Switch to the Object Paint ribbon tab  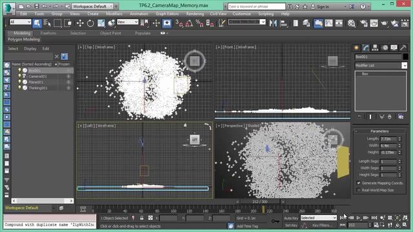click(x=110, y=33)
